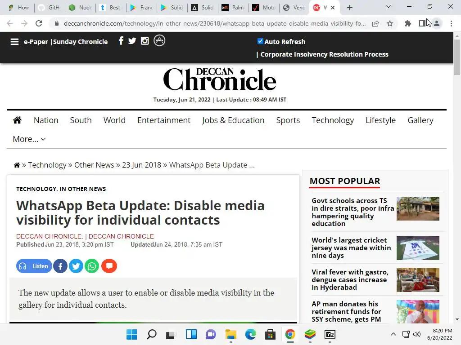Image resolution: width=461 pixels, height=345 pixels.
Task: Share article via WhatsApp icon
Action: pyautogui.click(x=92, y=266)
